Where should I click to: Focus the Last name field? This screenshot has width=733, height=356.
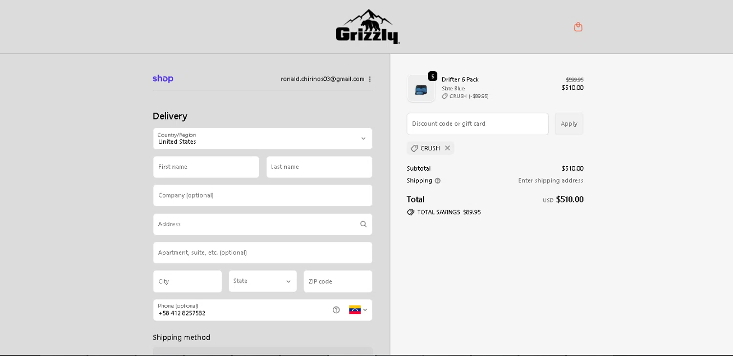pos(319,167)
